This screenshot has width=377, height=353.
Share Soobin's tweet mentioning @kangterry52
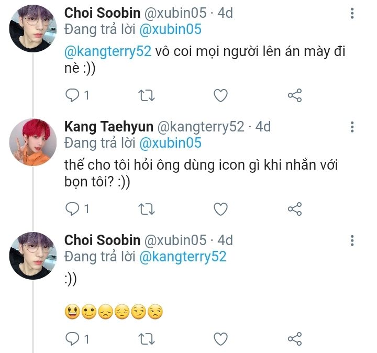coord(295,95)
